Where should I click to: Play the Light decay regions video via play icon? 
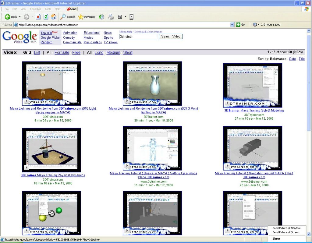(x=27, y=101)
